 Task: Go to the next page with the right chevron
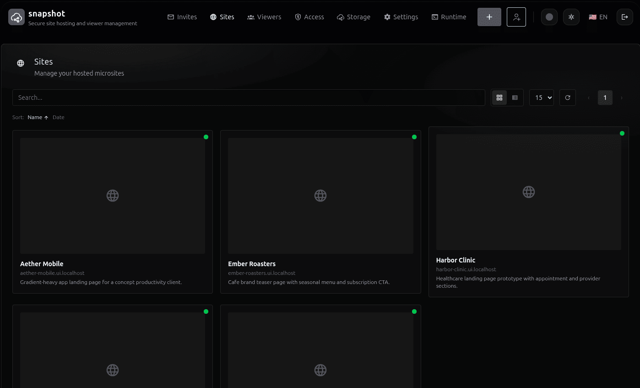(621, 98)
